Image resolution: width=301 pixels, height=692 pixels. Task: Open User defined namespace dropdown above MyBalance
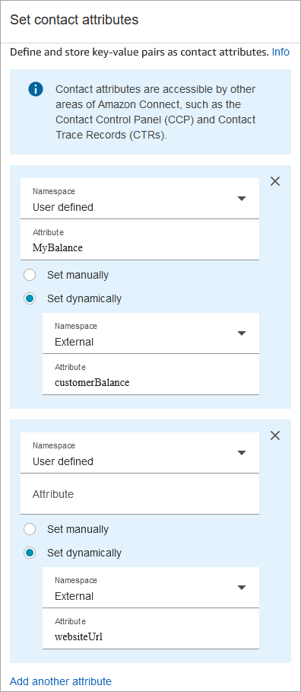(x=140, y=199)
